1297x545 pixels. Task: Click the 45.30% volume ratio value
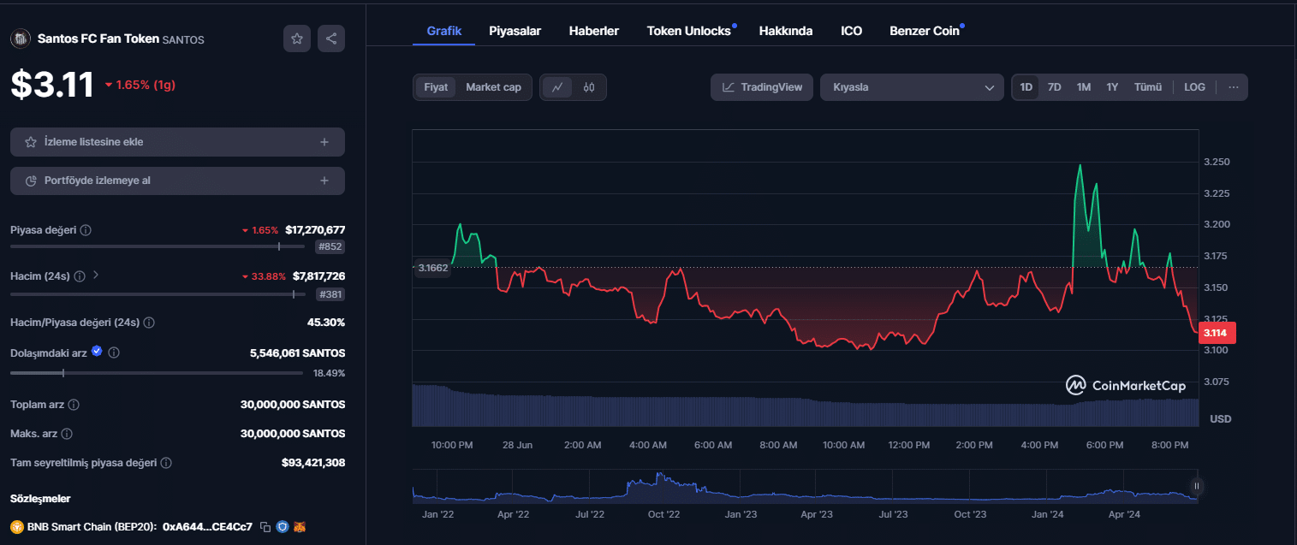point(326,323)
